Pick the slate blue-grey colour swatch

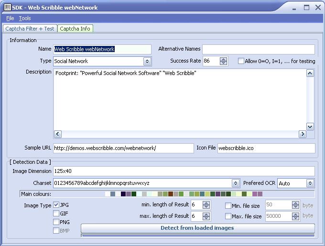pos(113,194)
